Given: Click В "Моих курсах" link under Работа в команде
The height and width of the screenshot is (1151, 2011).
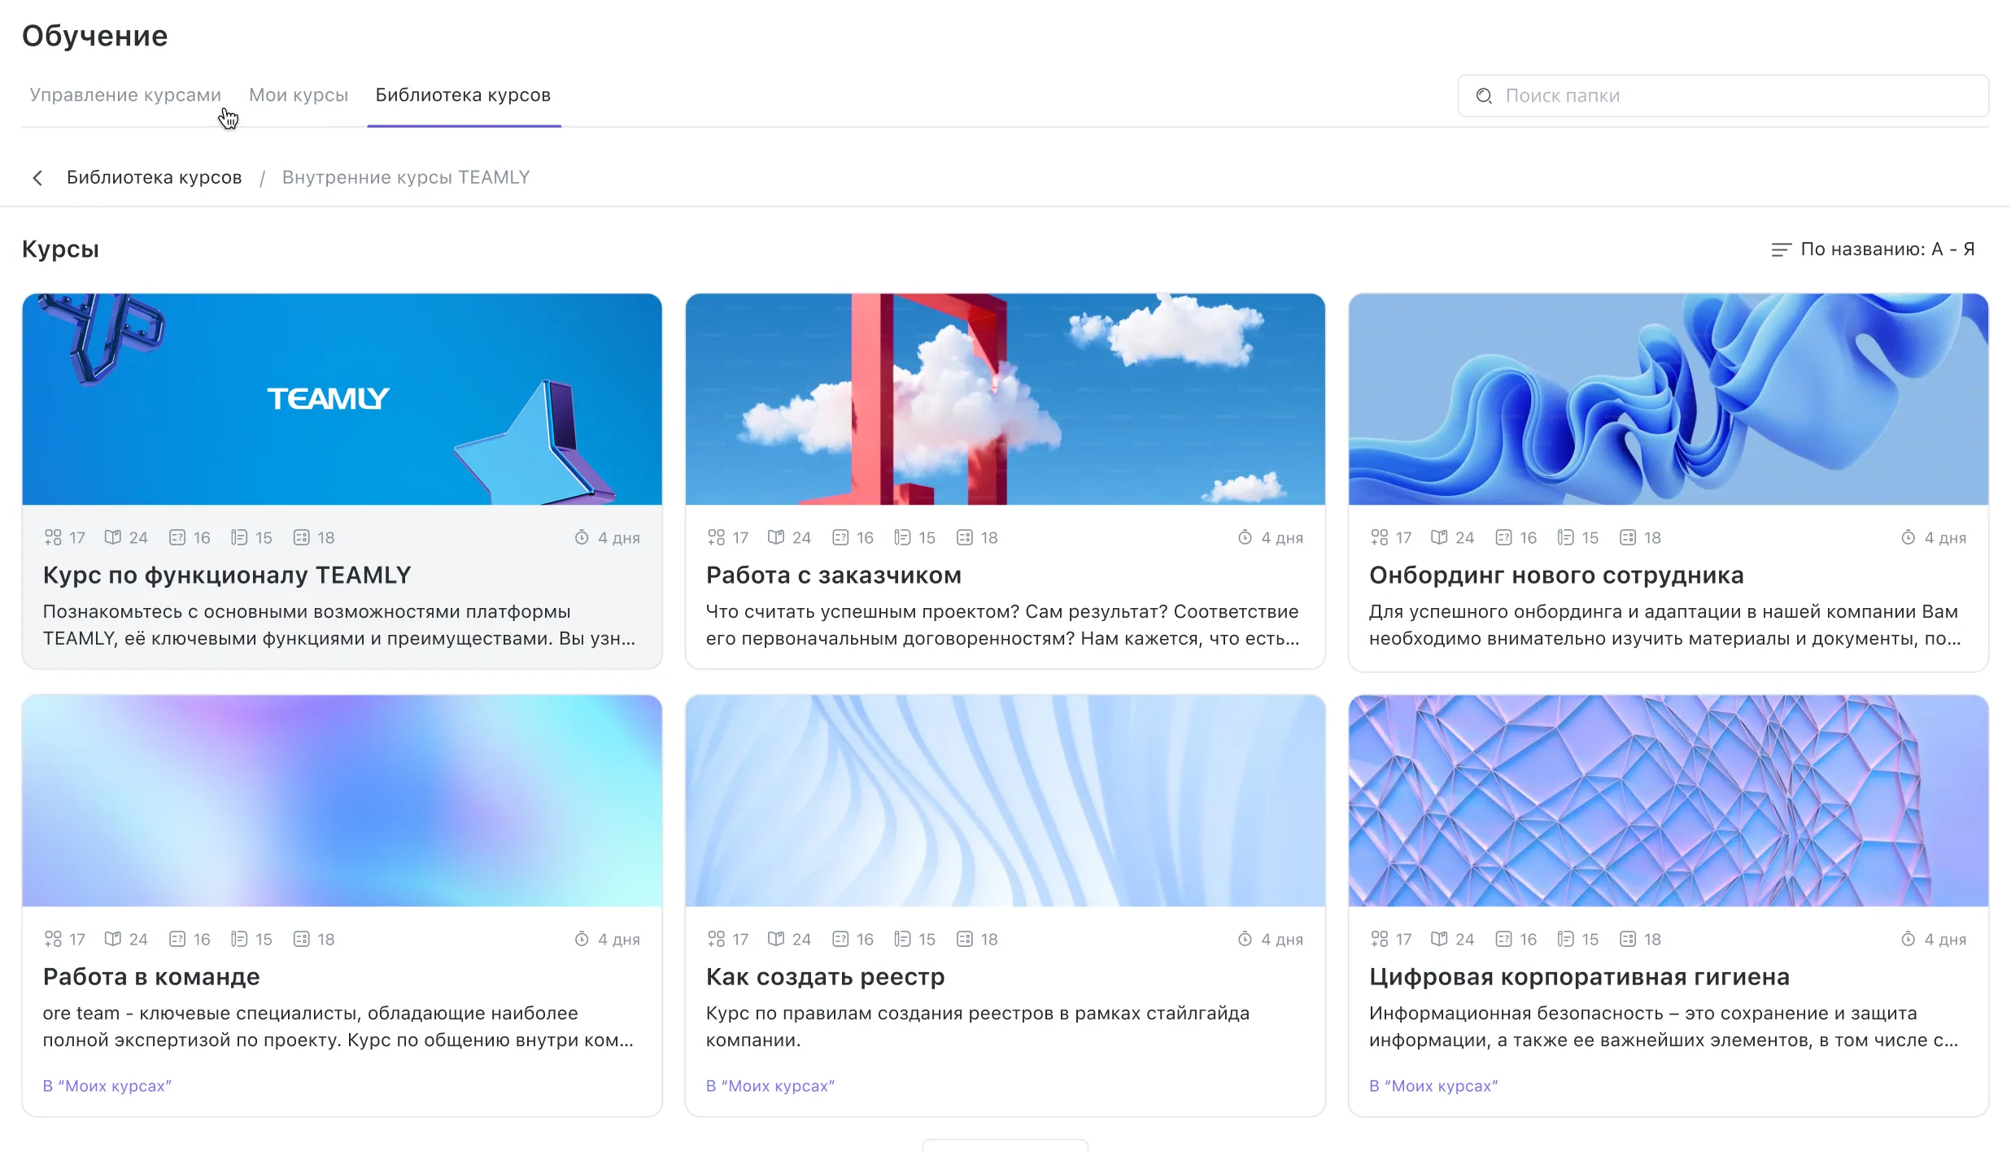Looking at the screenshot, I should point(107,1086).
